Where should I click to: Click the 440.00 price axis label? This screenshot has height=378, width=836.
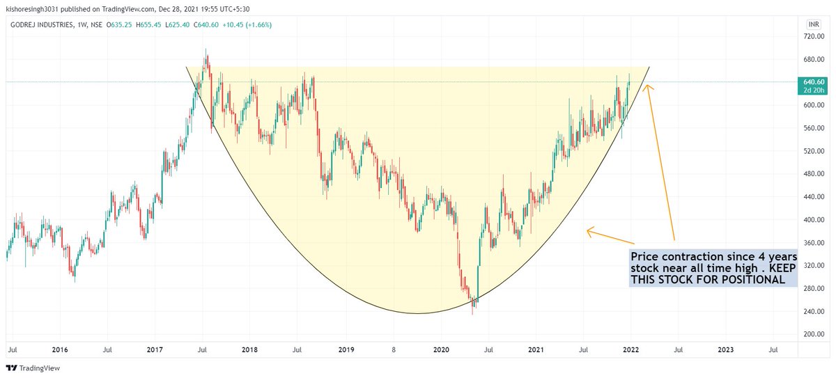pos(814,197)
